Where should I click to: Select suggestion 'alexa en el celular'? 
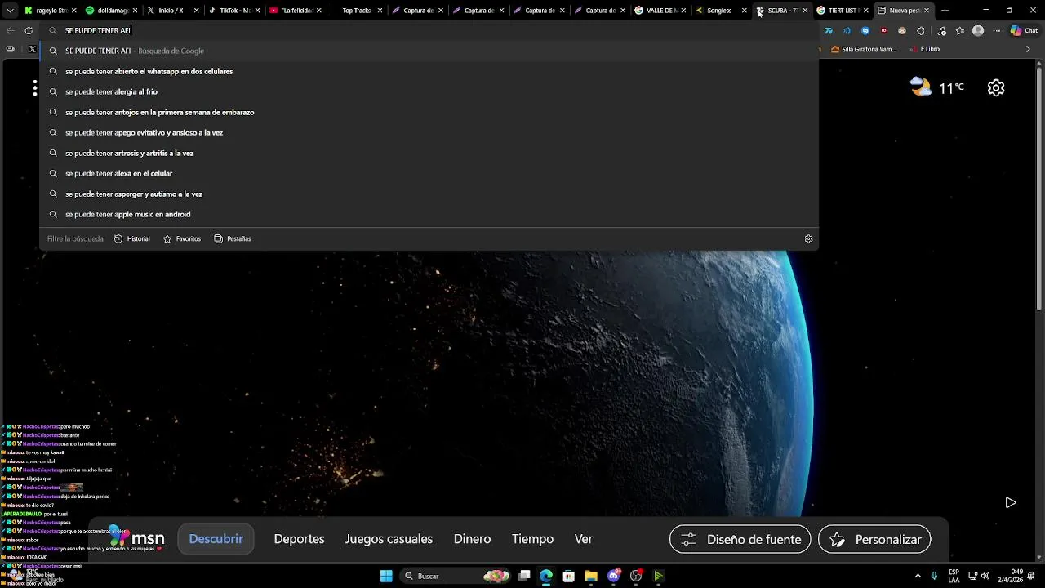click(x=429, y=173)
